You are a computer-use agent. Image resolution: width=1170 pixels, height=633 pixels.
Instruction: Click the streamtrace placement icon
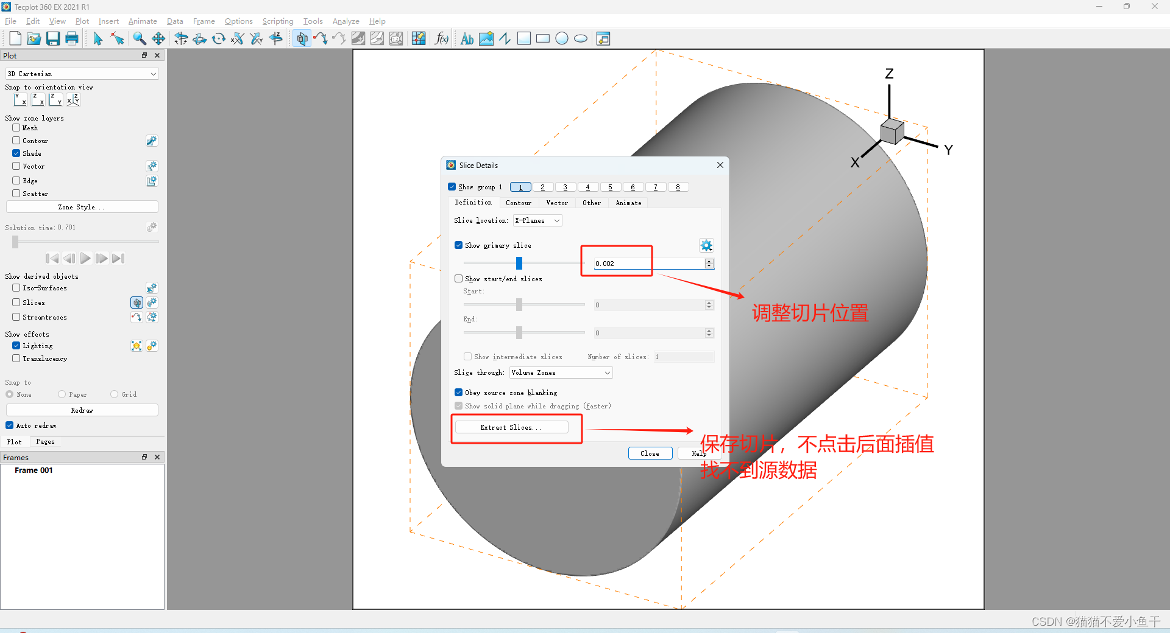[x=136, y=317]
